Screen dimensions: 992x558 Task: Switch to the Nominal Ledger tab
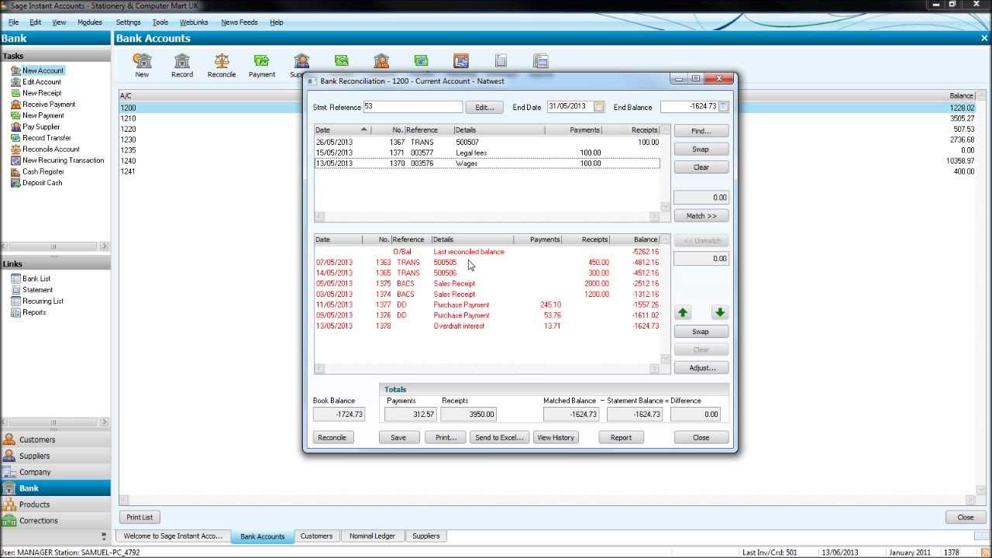pos(372,536)
